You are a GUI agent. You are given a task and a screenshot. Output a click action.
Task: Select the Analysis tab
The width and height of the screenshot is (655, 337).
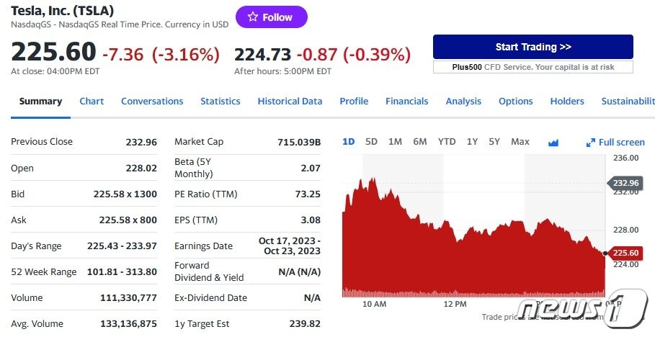[463, 102]
